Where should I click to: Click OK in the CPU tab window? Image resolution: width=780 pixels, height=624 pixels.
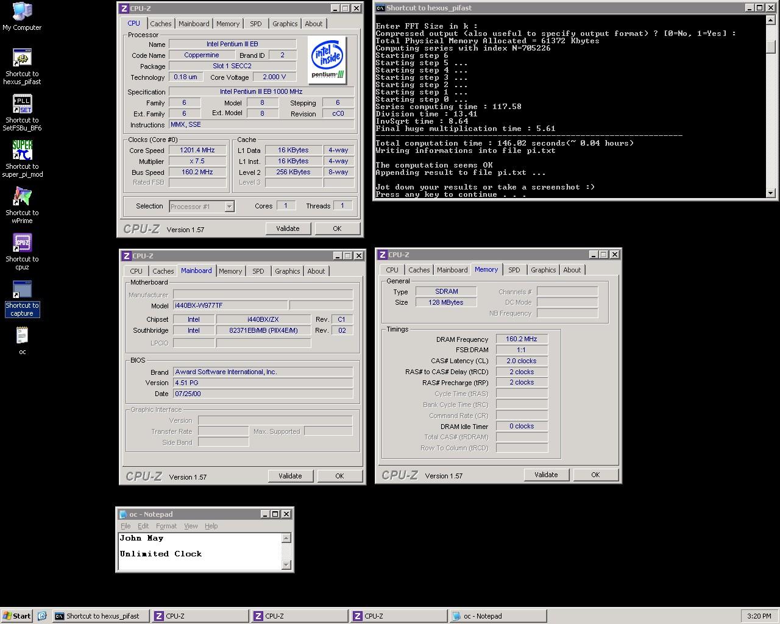(x=337, y=229)
